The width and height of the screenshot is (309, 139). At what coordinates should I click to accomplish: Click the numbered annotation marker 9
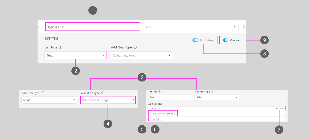point(264,40)
